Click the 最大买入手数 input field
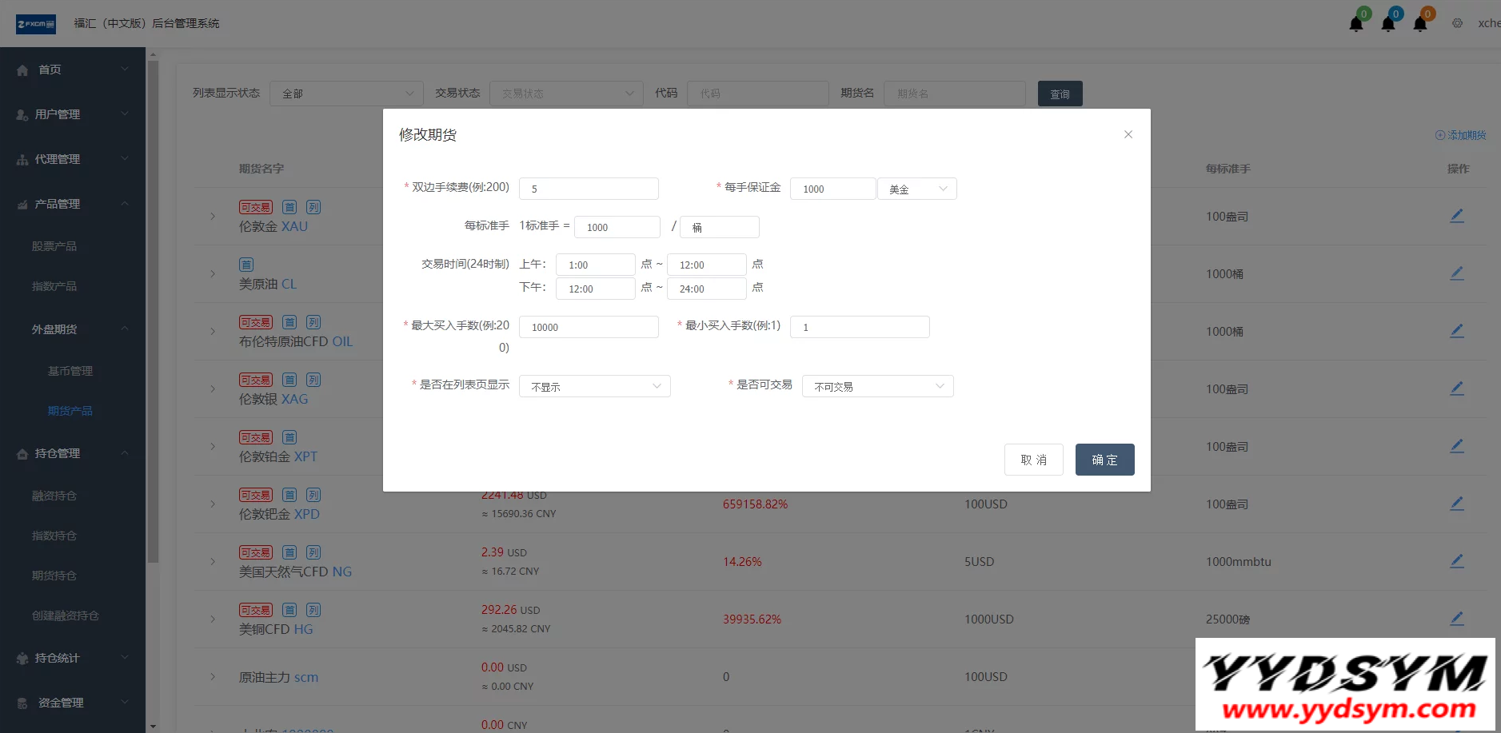The height and width of the screenshot is (733, 1501). click(589, 327)
